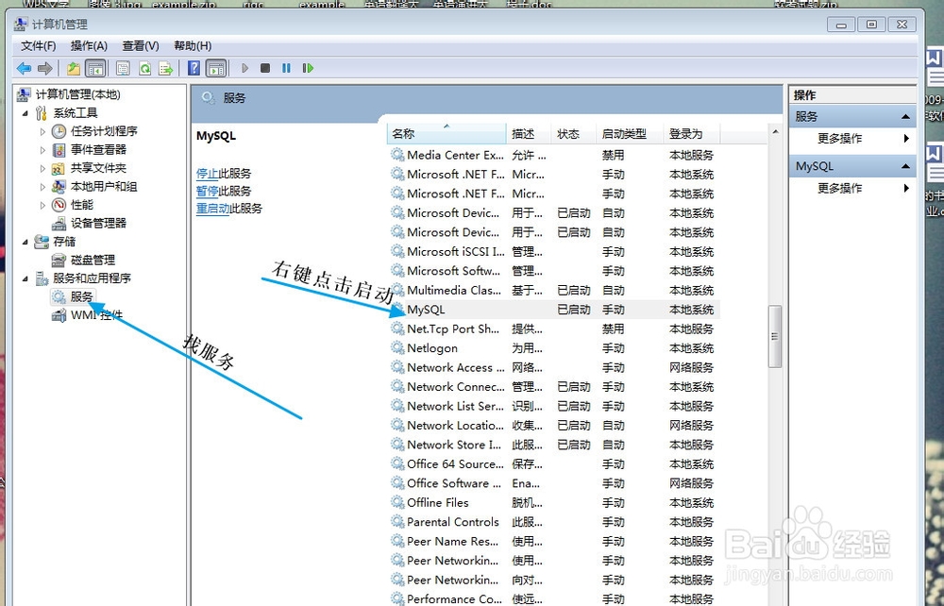944x606 pixels.
Task: Select 计算机管理(本地) root node
Action: tap(77, 94)
